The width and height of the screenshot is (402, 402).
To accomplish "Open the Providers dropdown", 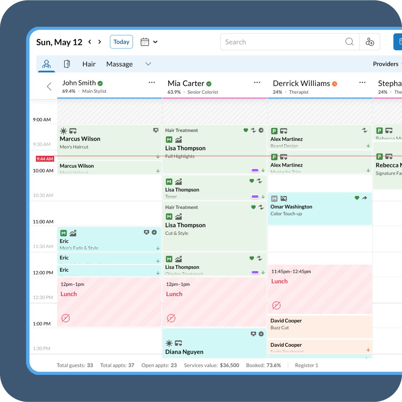I will pos(387,64).
